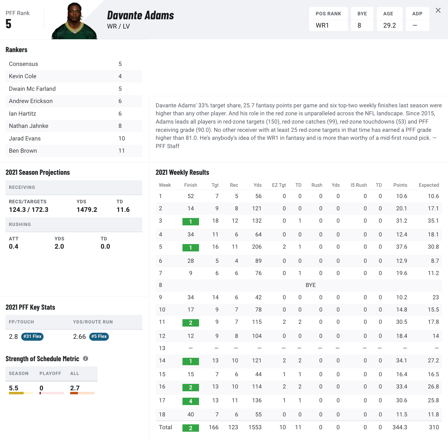Click the 11.6 projected TD value
Image resolution: width=448 pixels, height=440 pixels.
tap(123, 210)
